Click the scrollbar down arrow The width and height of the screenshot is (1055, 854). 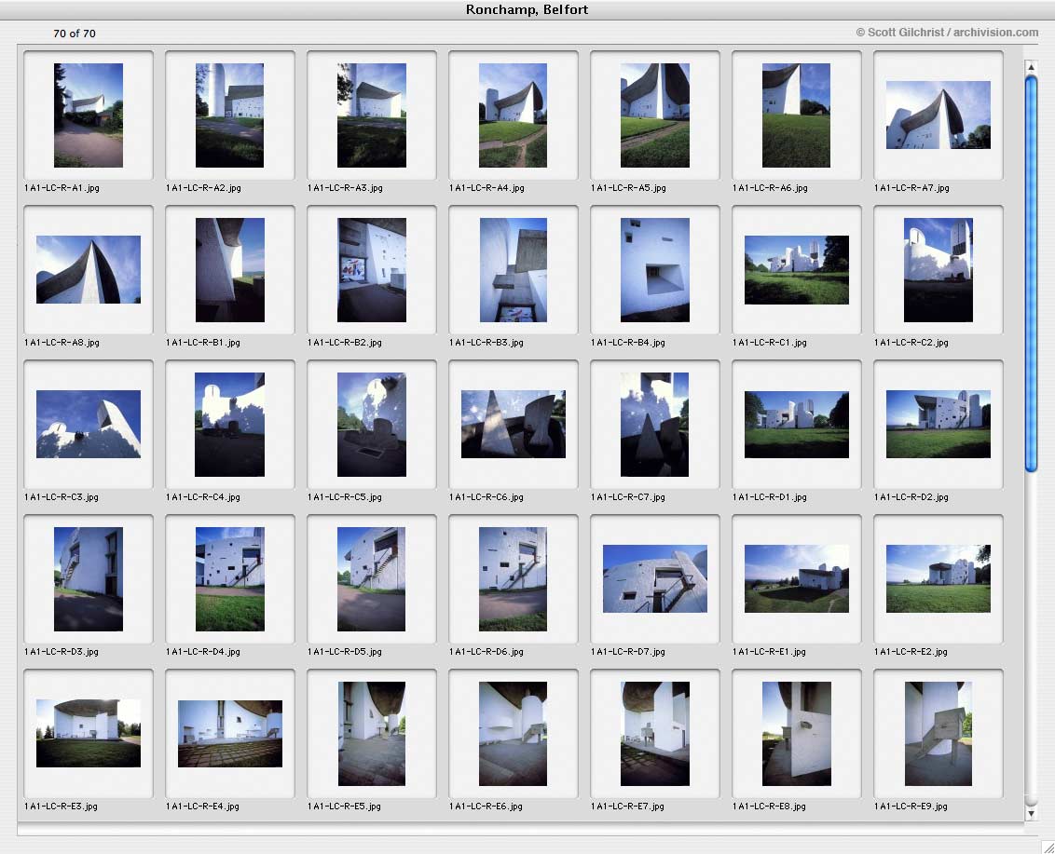(1031, 814)
